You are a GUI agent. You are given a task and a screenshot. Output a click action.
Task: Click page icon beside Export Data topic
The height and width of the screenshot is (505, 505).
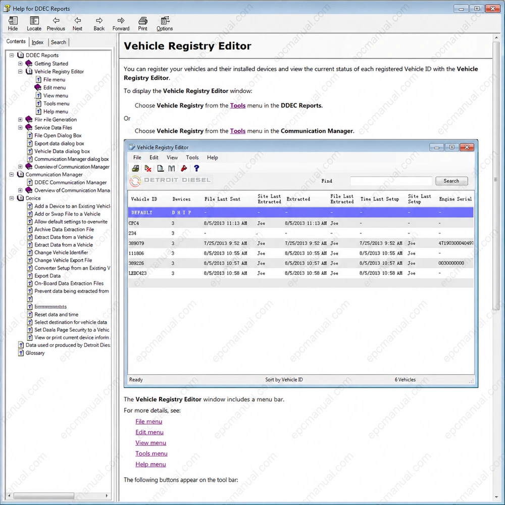(x=30, y=275)
